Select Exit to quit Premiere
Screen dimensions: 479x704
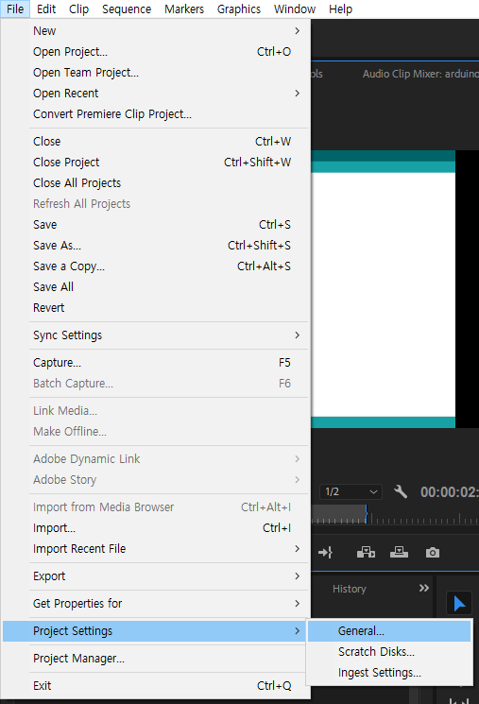155,686
